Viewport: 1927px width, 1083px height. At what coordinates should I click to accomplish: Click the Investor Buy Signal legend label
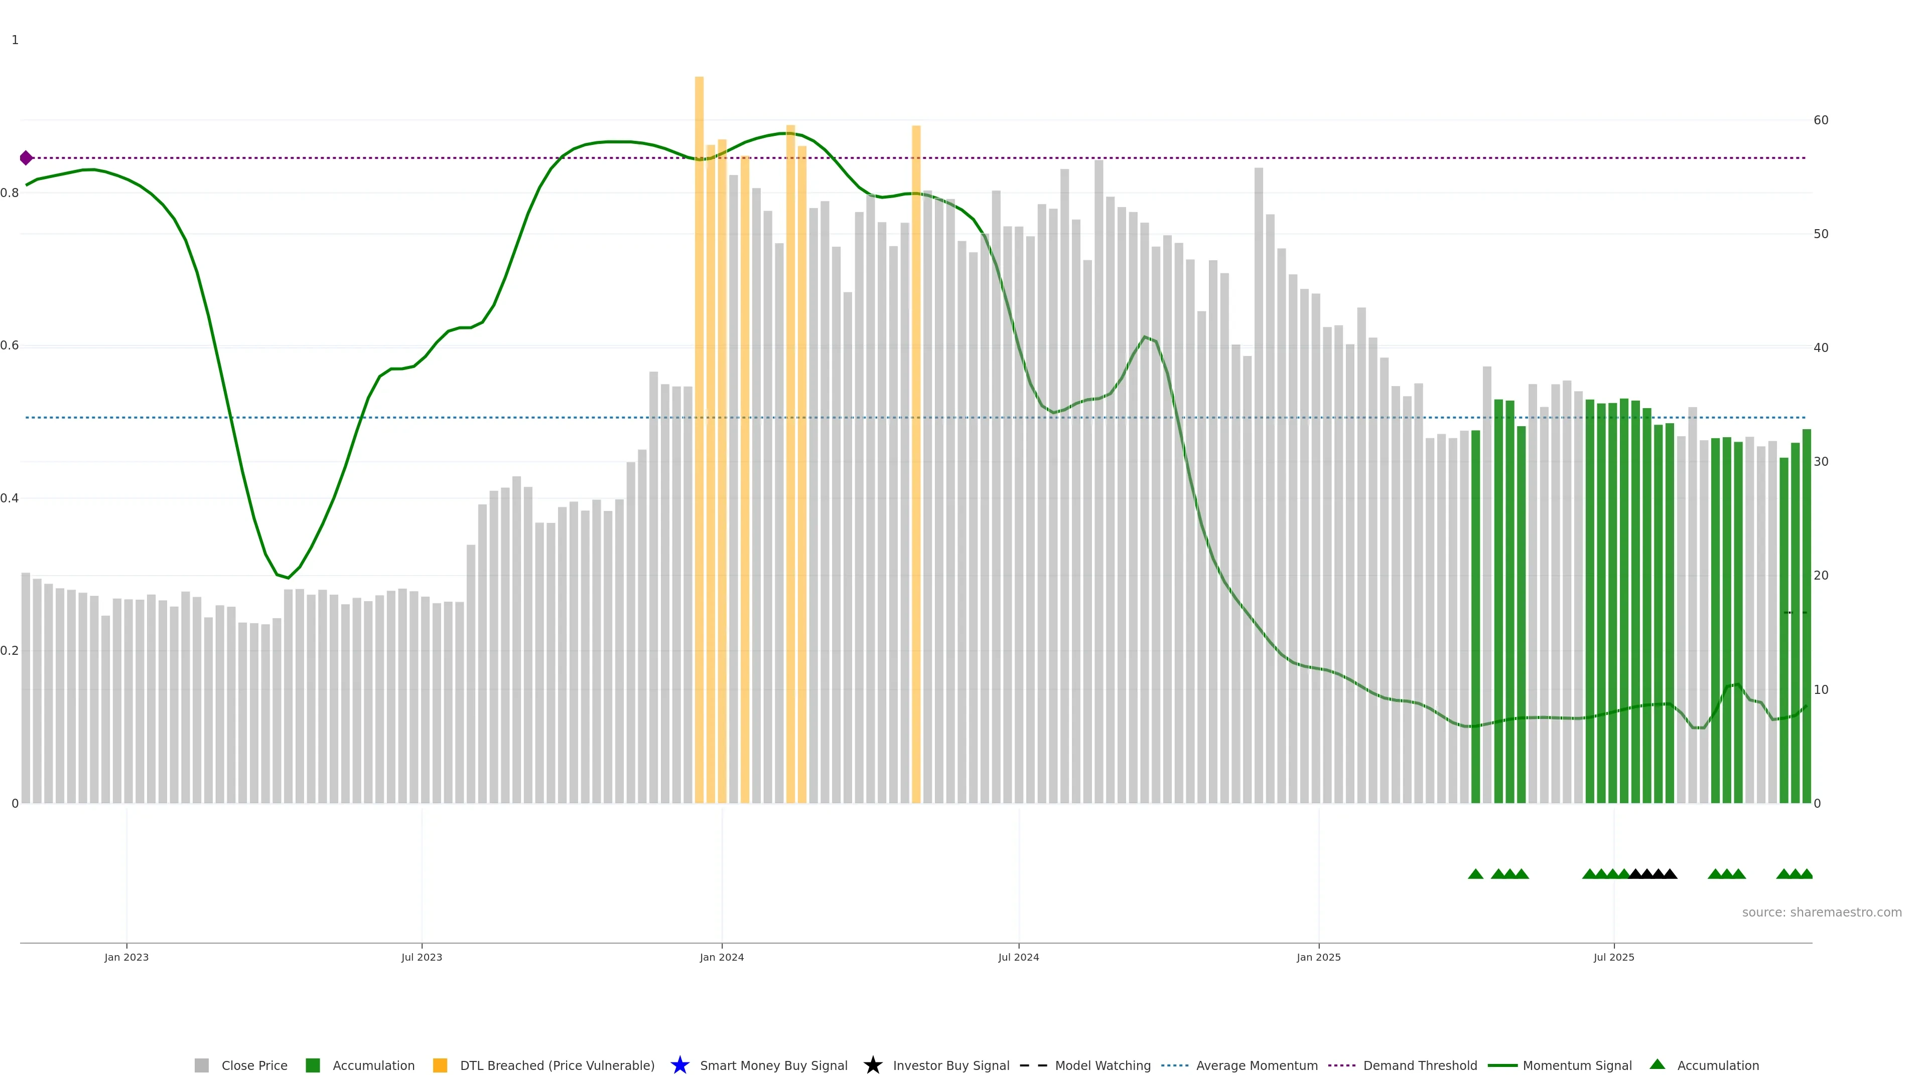(x=951, y=1065)
